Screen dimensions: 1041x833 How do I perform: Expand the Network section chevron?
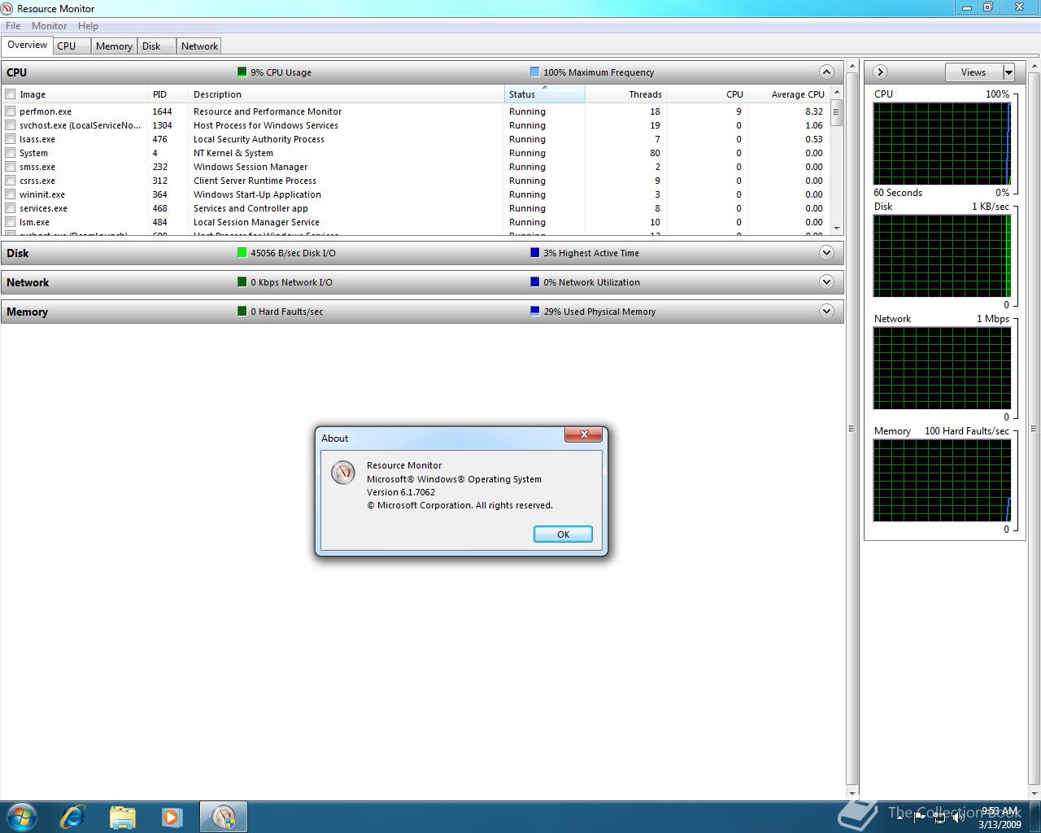pyautogui.click(x=826, y=281)
